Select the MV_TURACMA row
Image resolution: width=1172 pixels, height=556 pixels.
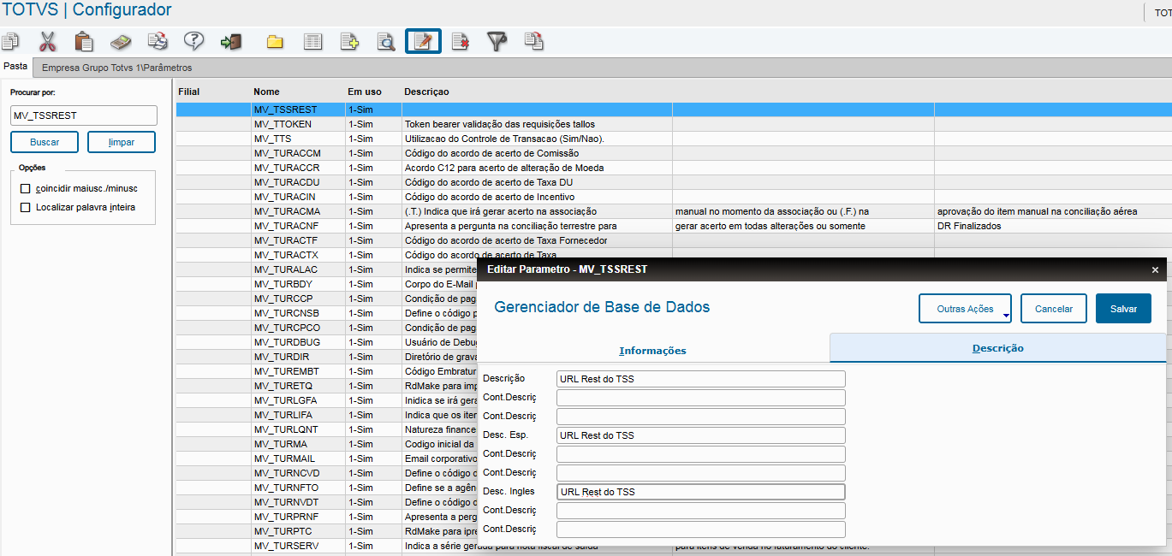tap(674, 211)
